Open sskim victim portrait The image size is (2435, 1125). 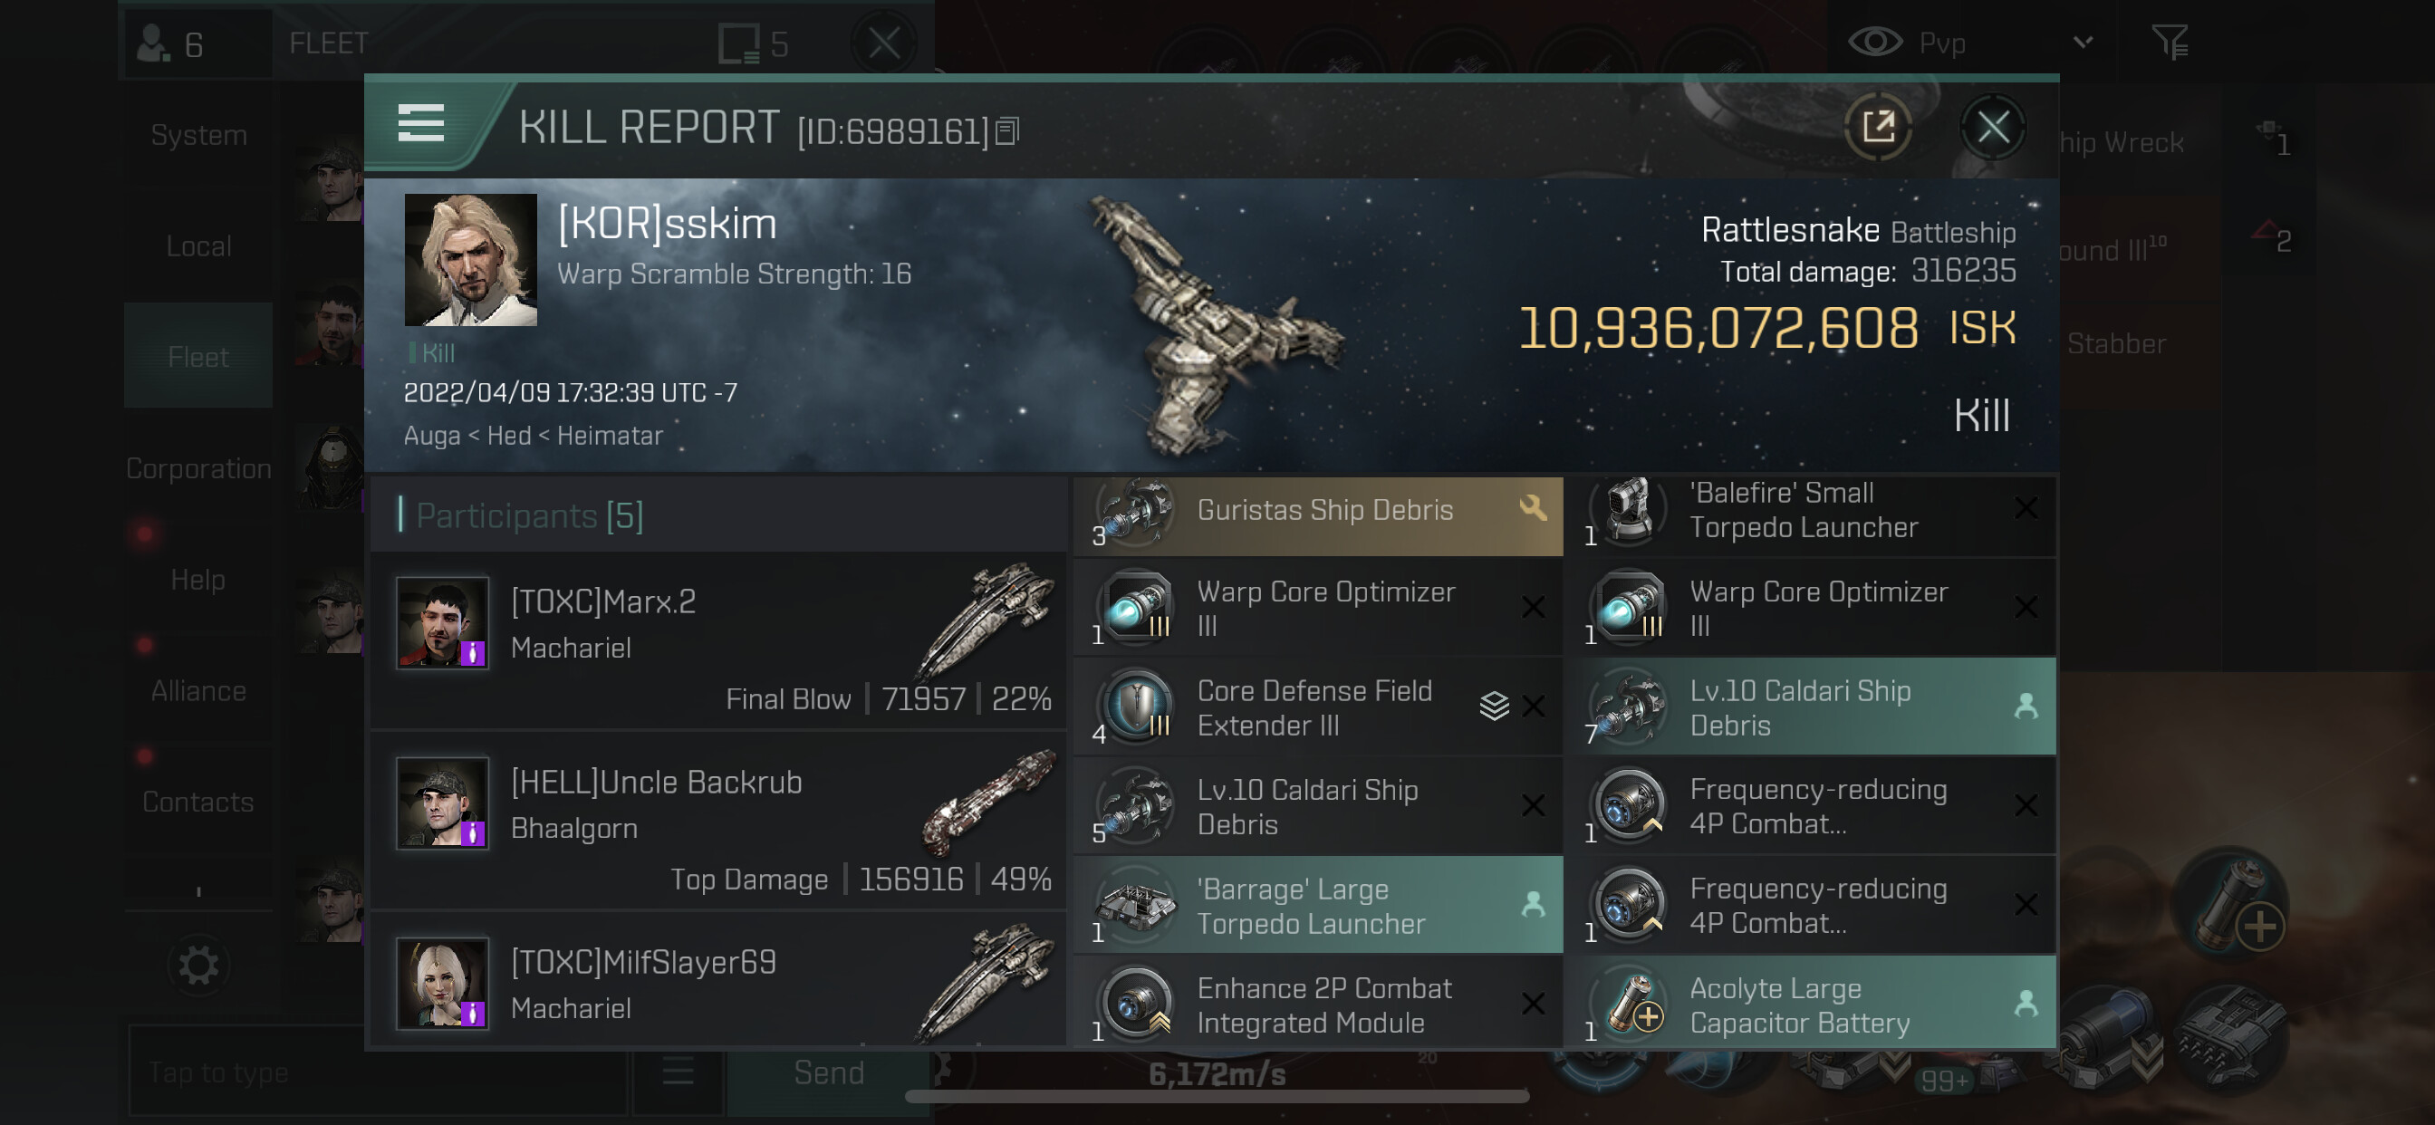point(471,260)
